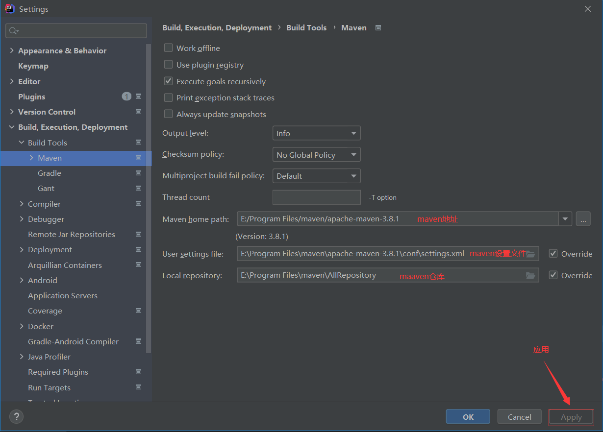The width and height of the screenshot is (603, 432).
Task: Click the search magnifier icon in settings
Action: [13, 31]
